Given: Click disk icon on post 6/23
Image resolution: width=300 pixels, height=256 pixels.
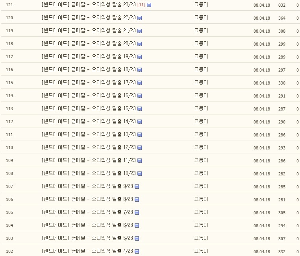Looking at the screenshot, I should [x=137, y=226].
